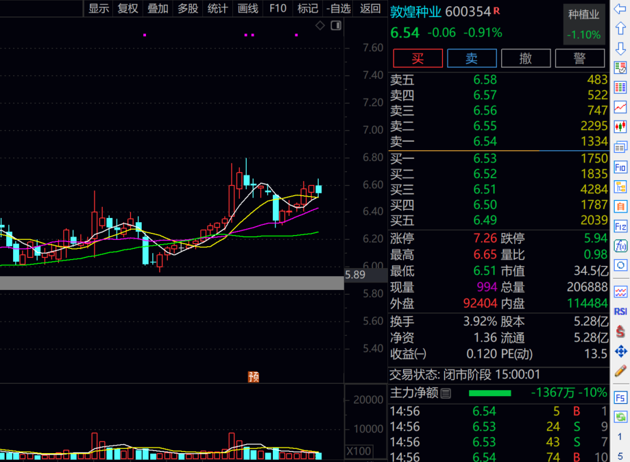
Task: Click the up arrow icon in sidebar
Action: point(620,29)
